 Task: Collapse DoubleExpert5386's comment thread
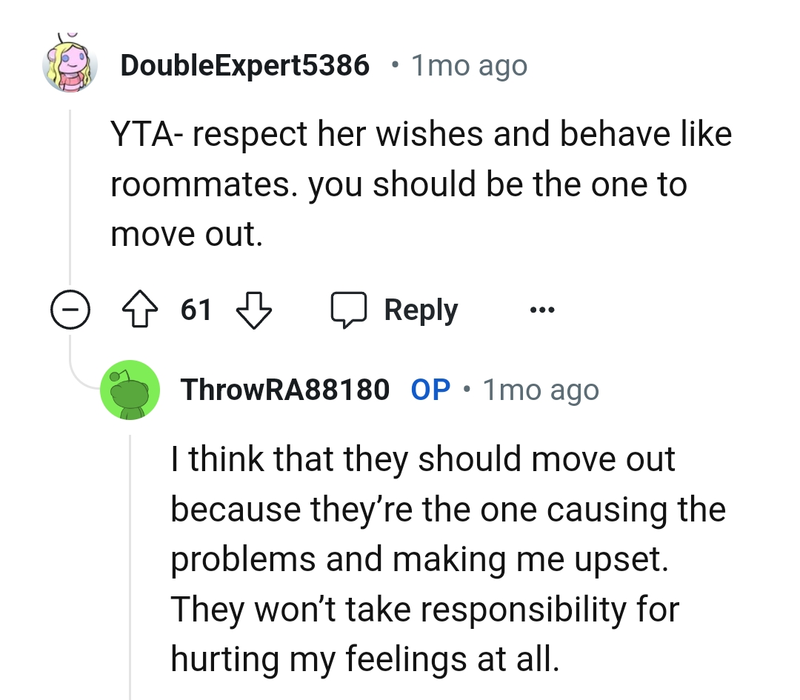(70, 310)
